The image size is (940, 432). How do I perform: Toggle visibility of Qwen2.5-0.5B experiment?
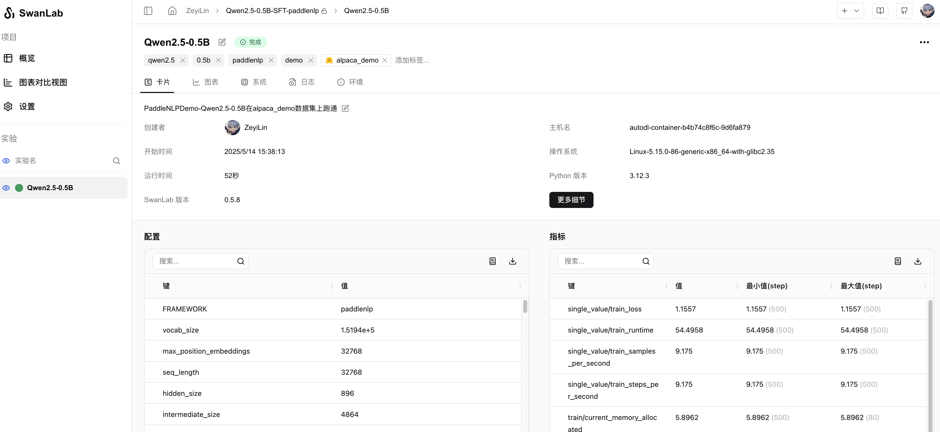(6, 188)
